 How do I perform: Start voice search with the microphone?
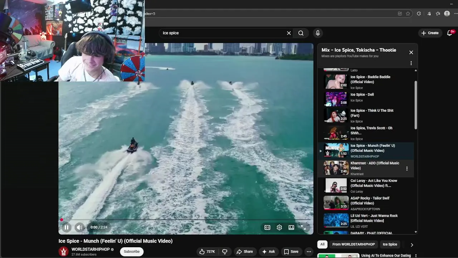click(x=318, y=33)
